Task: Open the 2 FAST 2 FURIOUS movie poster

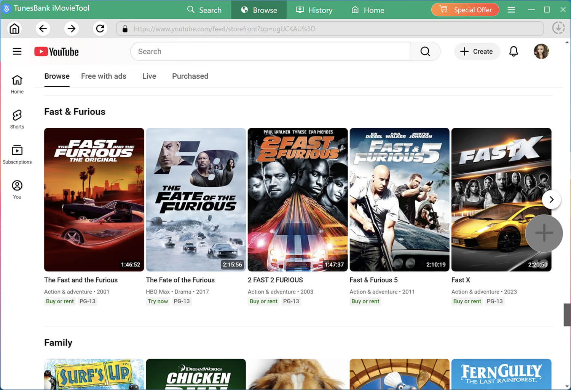Action: pos(297,200)
